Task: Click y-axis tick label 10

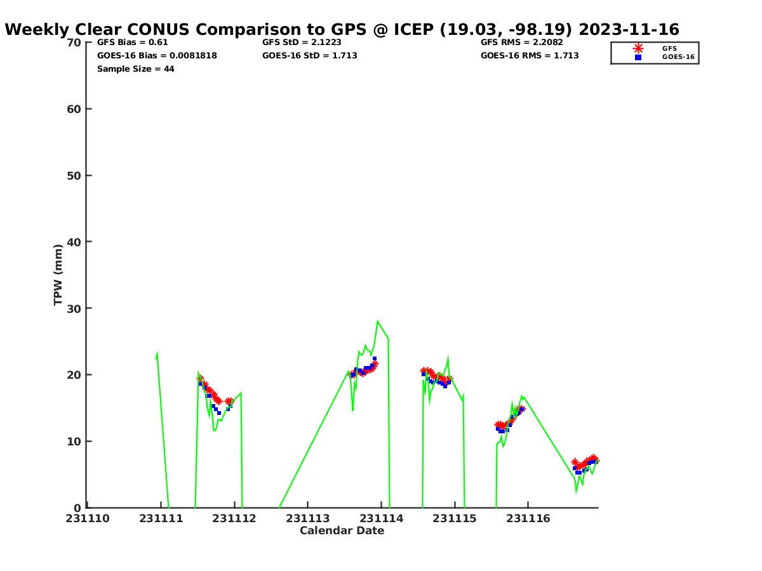Action: (x=74, y=442)
